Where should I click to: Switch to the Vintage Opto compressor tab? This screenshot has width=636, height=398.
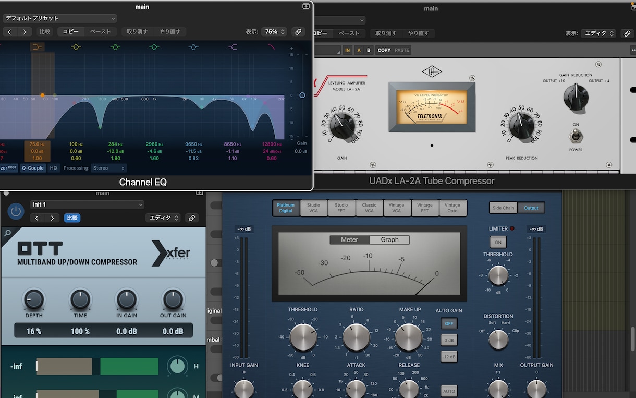[x=452, y=208]
